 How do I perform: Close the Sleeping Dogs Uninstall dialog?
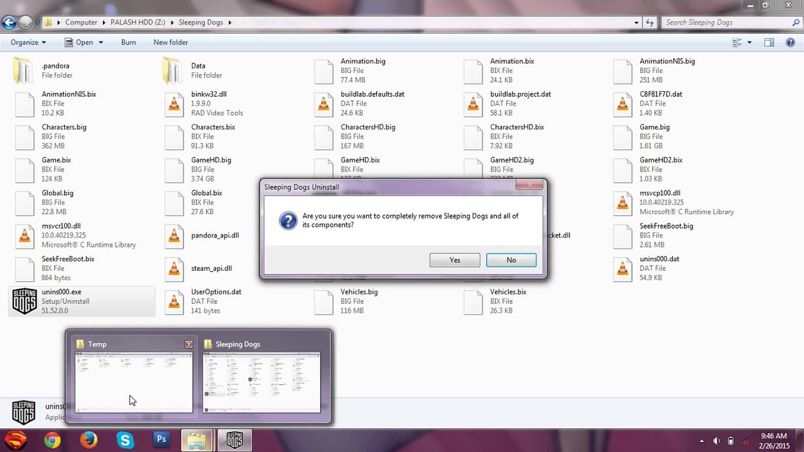pyautogui.click(x=530, y=185)
